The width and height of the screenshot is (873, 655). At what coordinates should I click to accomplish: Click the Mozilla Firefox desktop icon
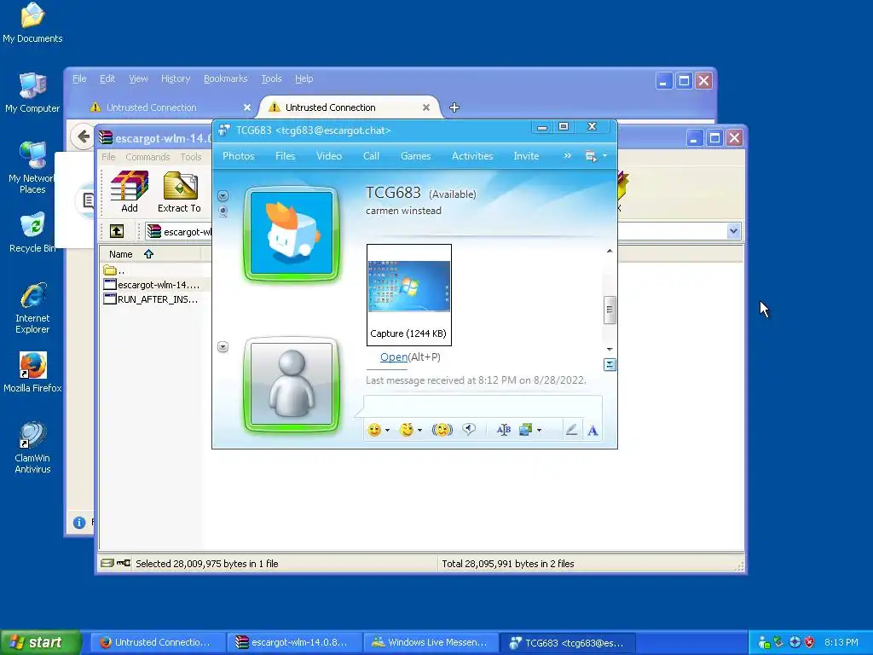point(32,373)
